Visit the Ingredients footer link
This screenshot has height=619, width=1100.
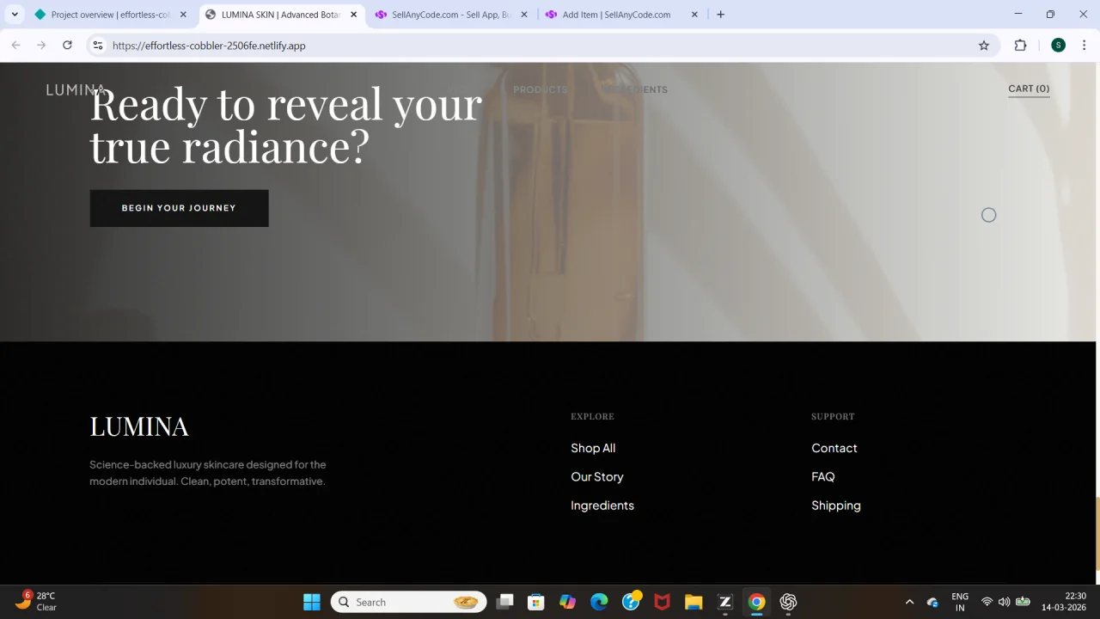tap(602, 506)
